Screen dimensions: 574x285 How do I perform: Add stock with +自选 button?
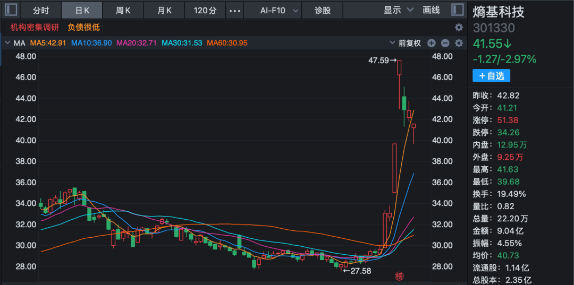click(x=491, y=76)
